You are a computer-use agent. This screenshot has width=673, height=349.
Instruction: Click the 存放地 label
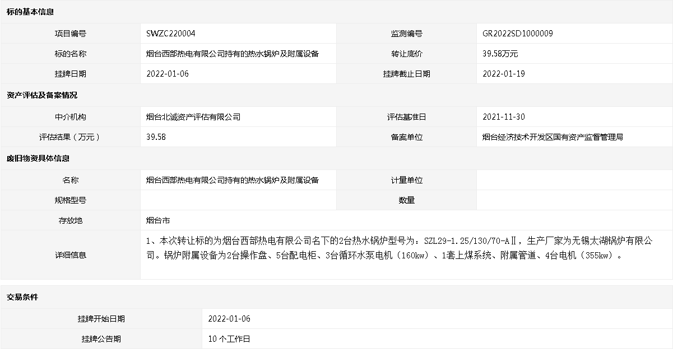pyautogui.click(x=71, y=220)
